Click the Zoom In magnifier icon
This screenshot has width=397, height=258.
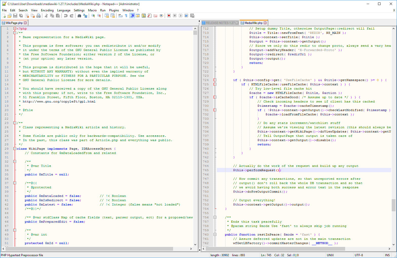(x=93, y=16)
